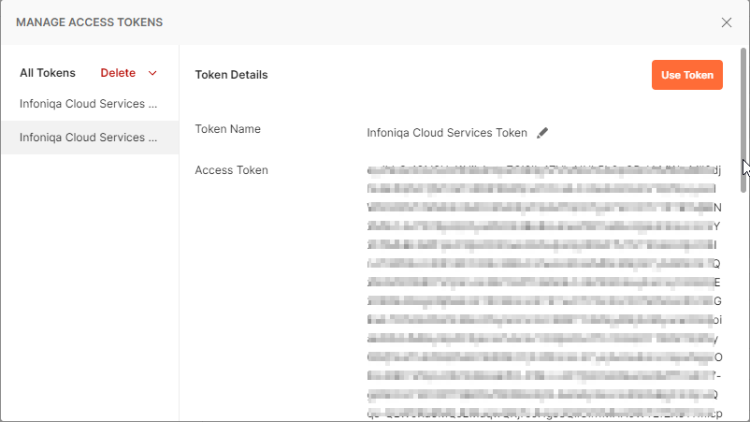This screenshot has width=750, height=422.
Task: Click the Manage Access Tokens title text
Action: (90, 22)
